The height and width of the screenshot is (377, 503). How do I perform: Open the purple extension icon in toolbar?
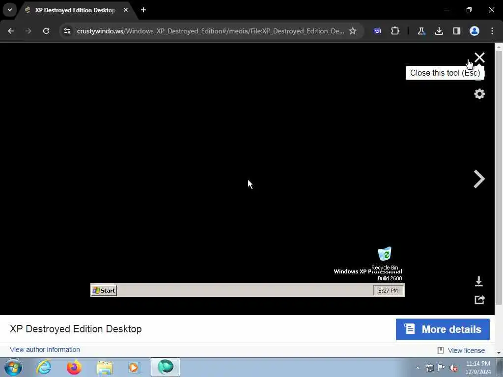(377, 31)
